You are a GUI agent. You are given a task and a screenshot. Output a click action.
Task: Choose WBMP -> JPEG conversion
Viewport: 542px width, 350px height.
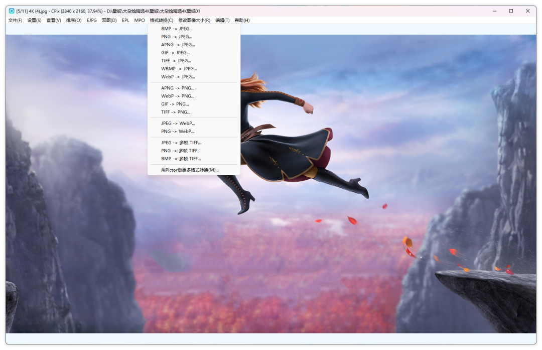point(194,68)
